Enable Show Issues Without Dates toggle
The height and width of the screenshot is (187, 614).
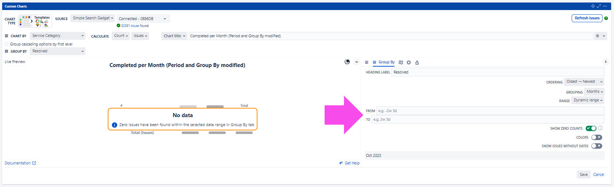(x=596, y=146)
